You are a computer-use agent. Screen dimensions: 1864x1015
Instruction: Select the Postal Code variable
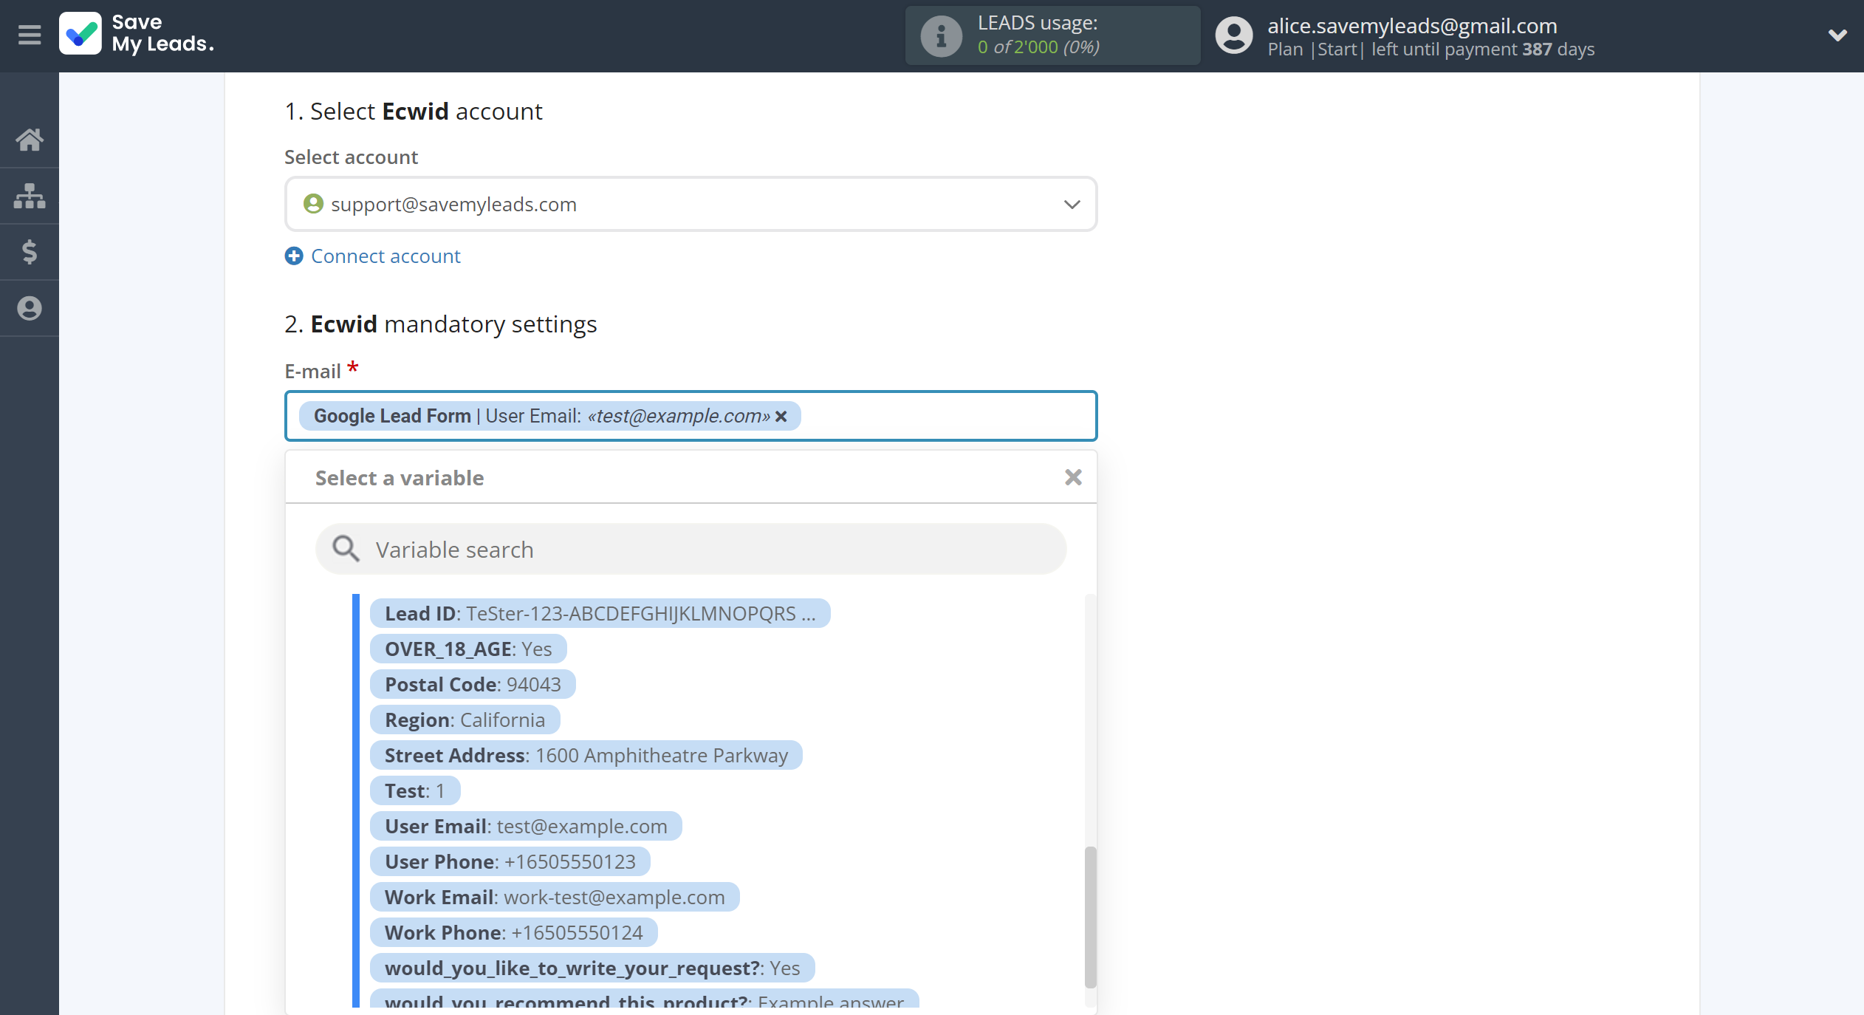click(473, 684)
